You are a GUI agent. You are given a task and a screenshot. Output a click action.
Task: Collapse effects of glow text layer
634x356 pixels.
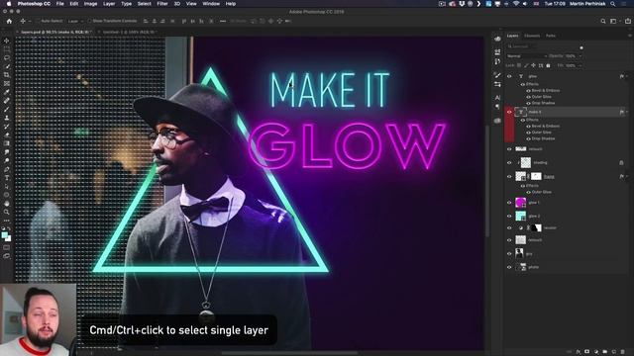pyautogui.click(x=627, y=76)
